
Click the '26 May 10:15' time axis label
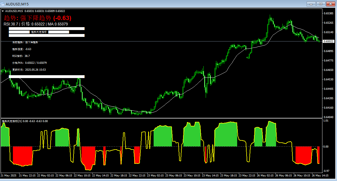(302, 175)
